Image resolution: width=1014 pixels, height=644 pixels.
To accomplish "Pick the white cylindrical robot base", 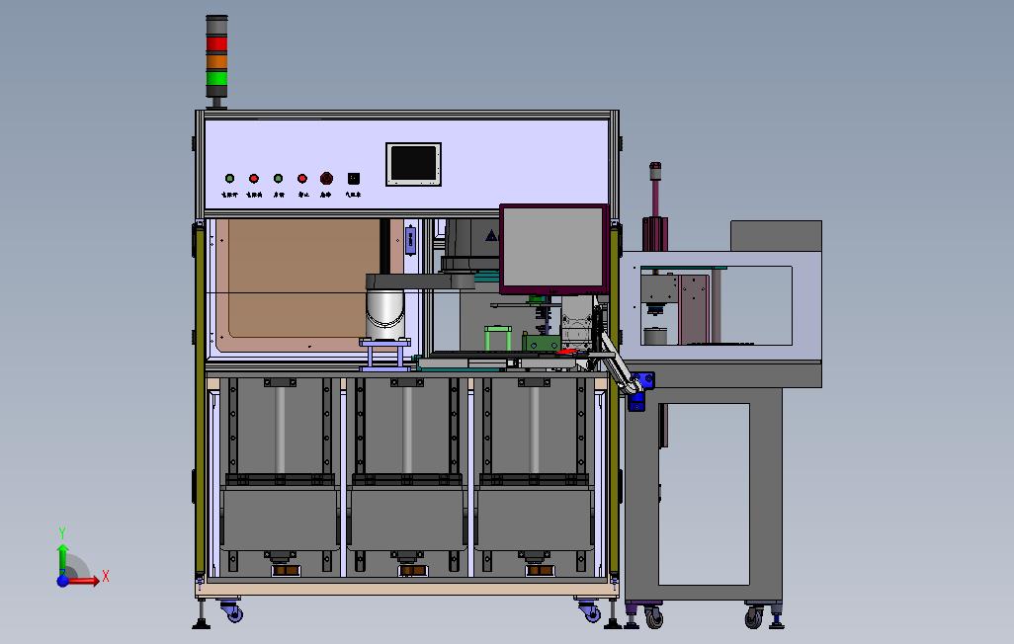I will click(x=385, y=314).
